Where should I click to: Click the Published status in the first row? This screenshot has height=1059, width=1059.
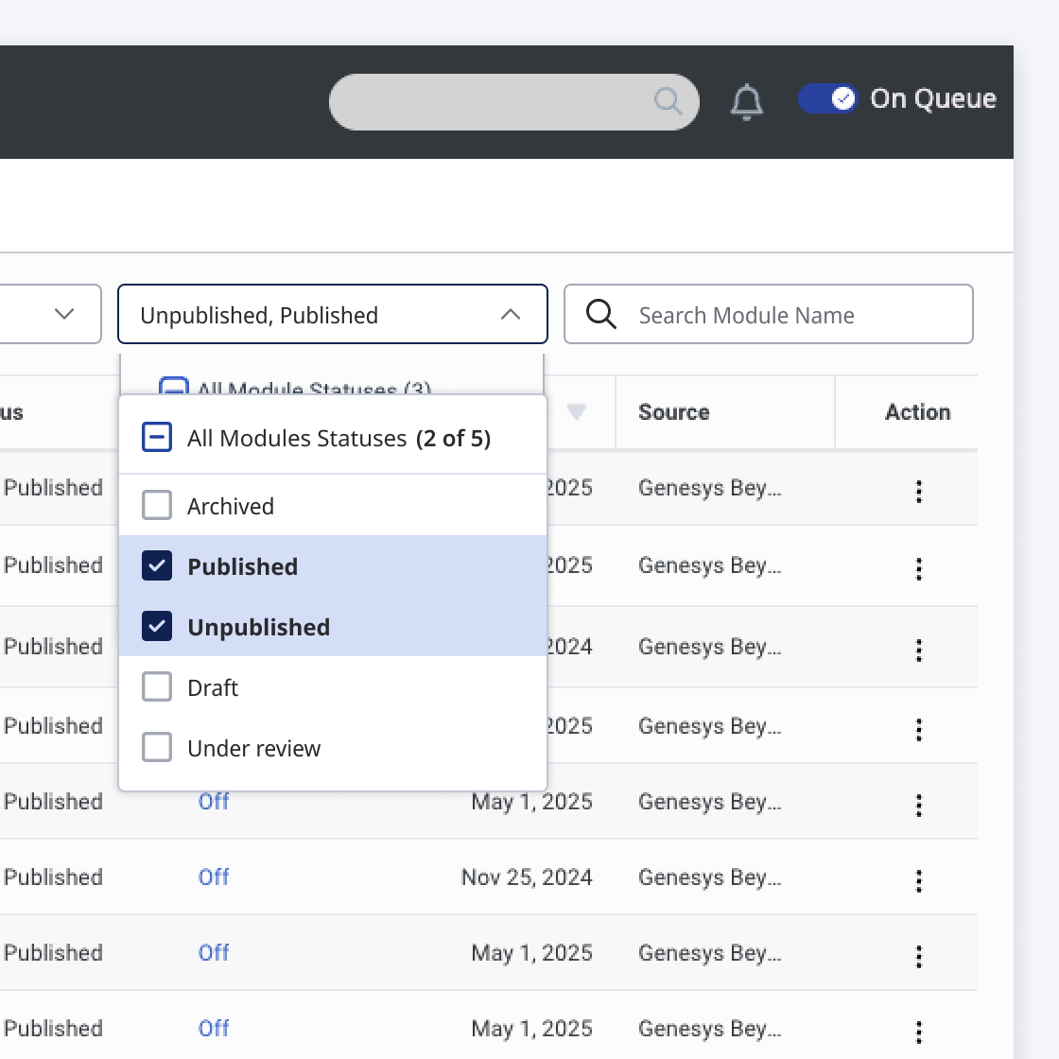tap(53, 488)
